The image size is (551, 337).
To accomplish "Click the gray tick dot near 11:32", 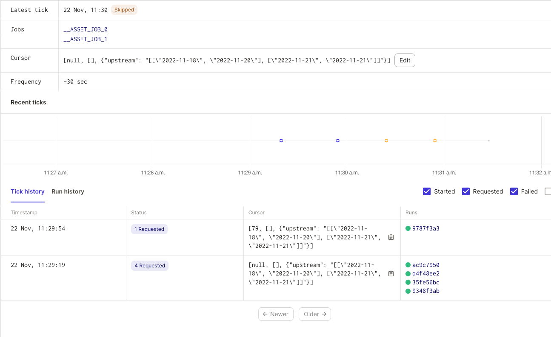I will (x=488, y=140).
